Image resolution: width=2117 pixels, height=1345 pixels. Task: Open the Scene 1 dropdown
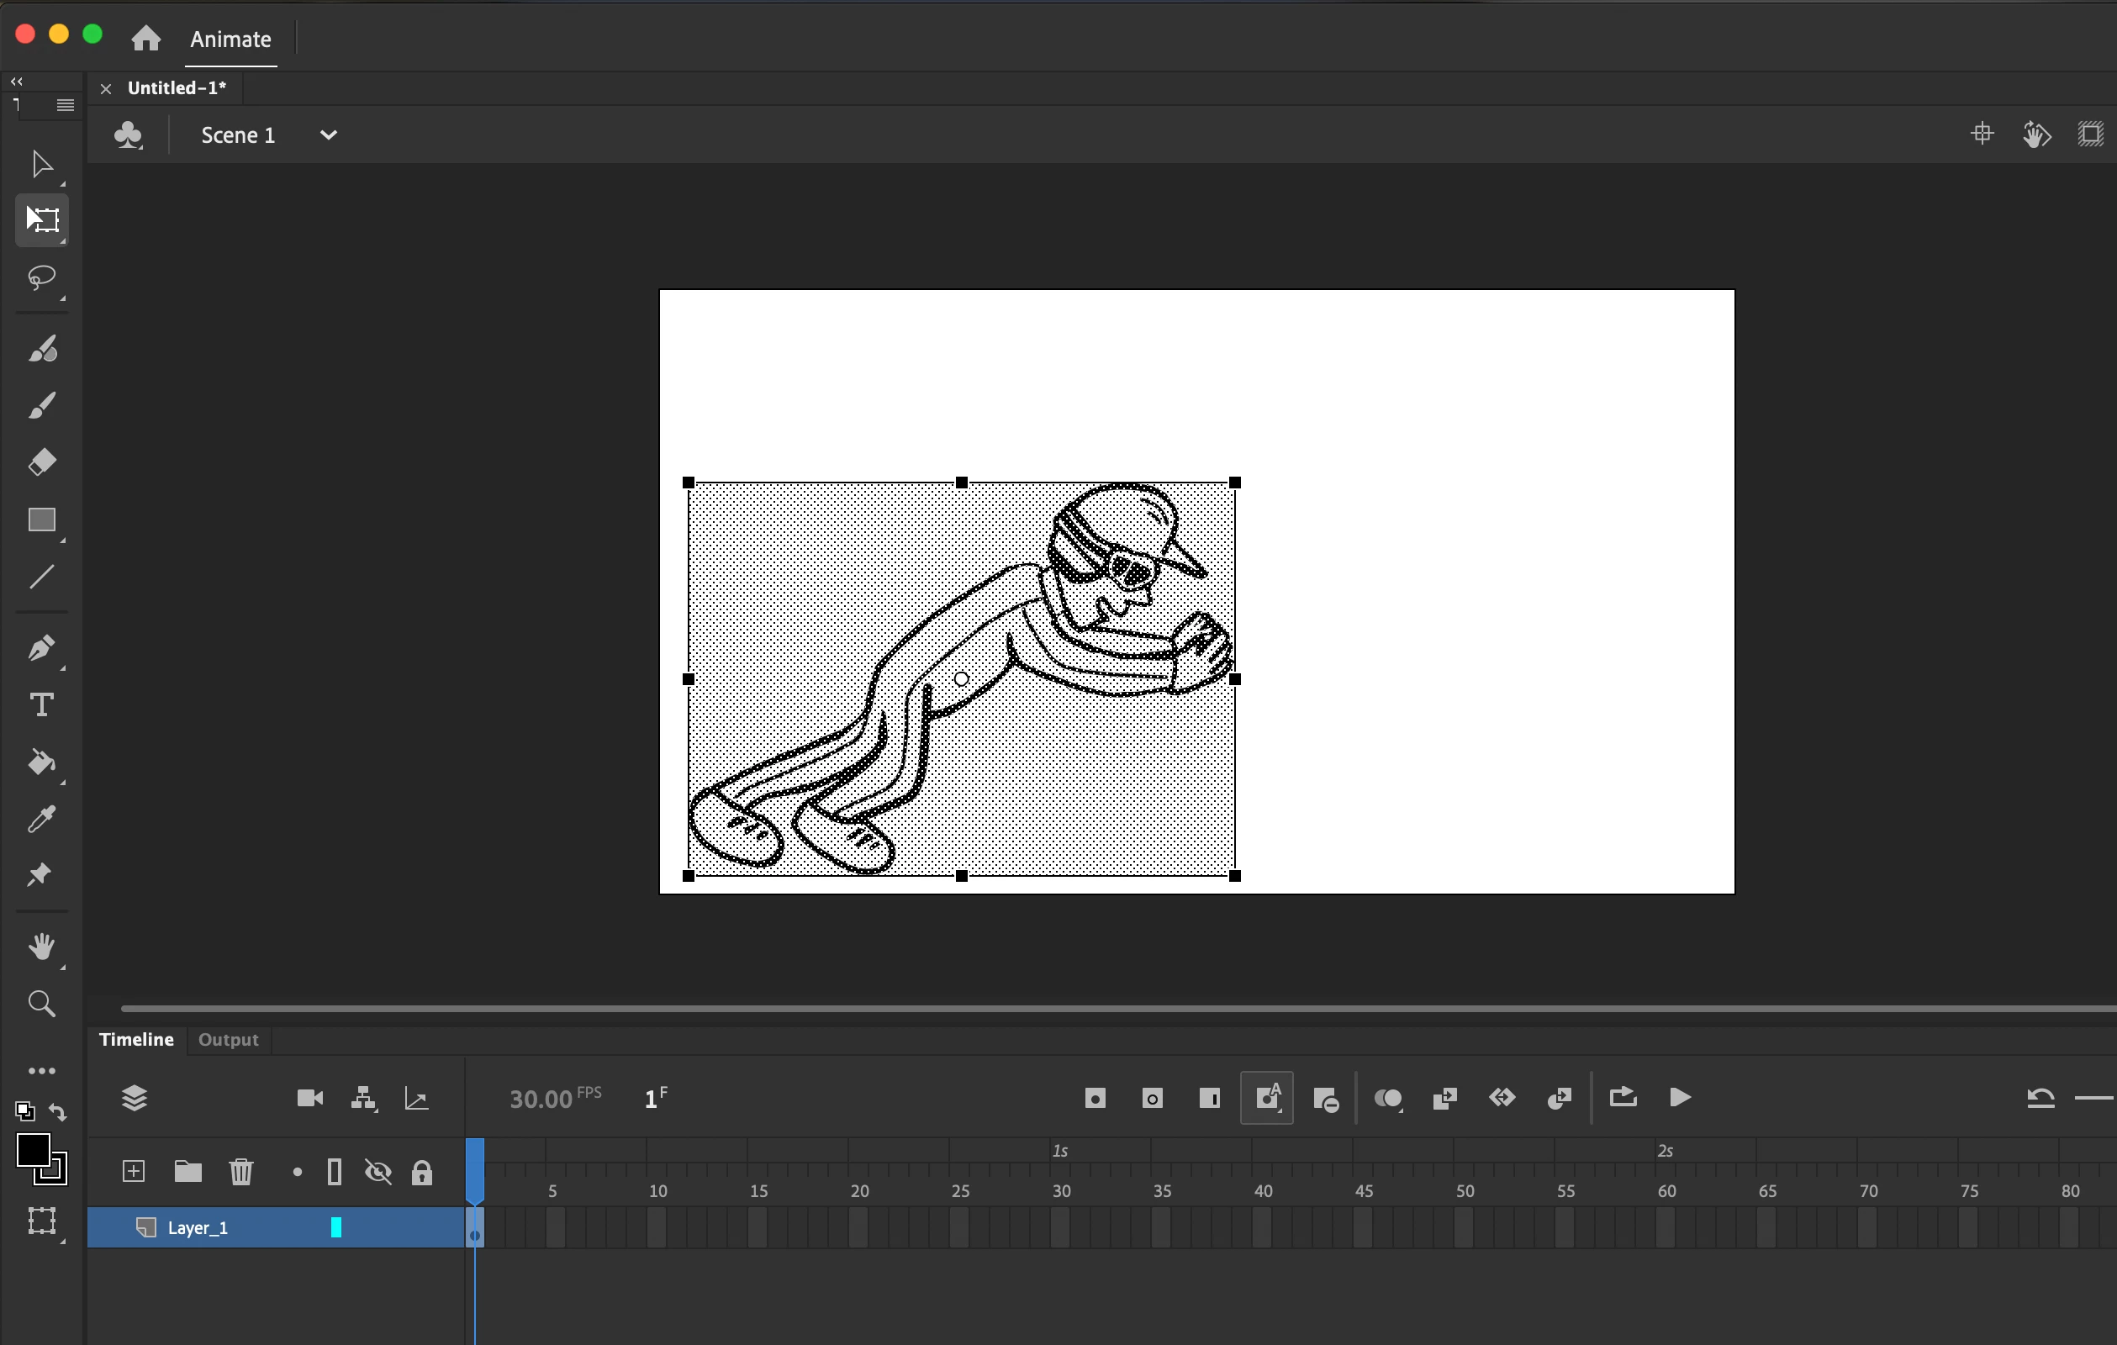(329, 135)
